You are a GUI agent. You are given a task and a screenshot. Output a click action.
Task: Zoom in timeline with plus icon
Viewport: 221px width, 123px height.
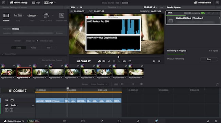tap(141, 84)
